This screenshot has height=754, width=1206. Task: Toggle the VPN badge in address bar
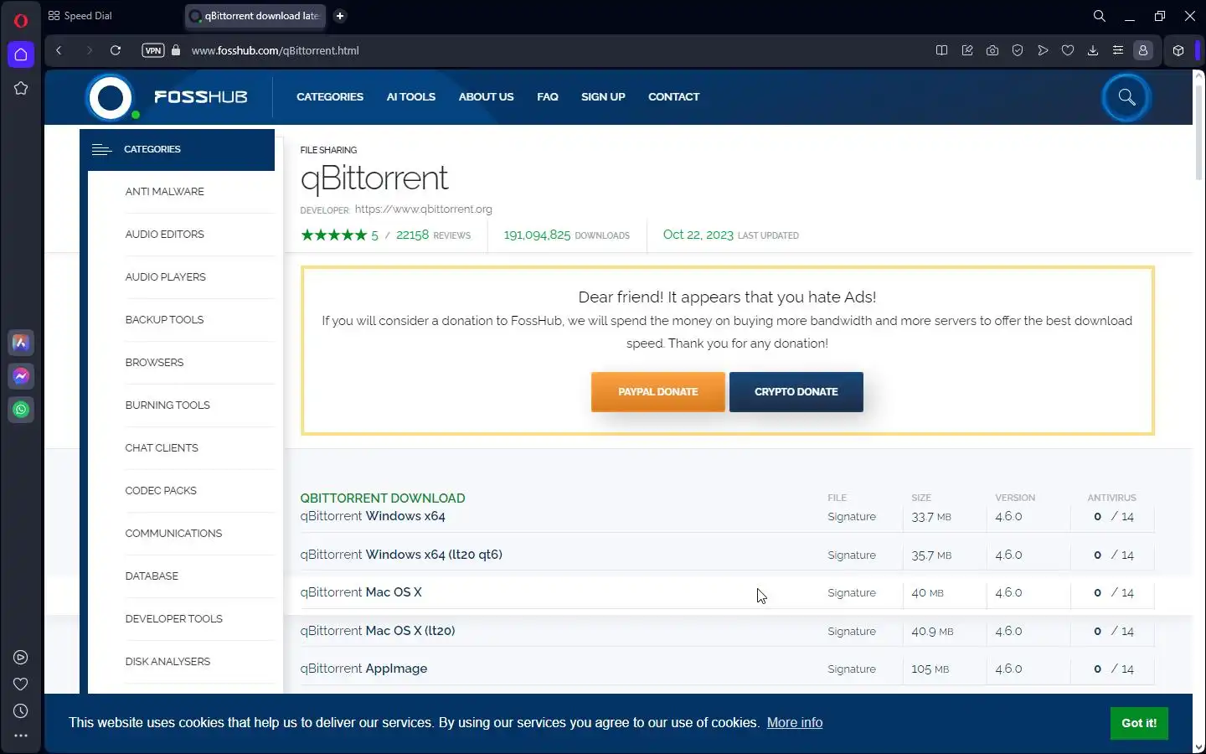[x=153, y=50]
